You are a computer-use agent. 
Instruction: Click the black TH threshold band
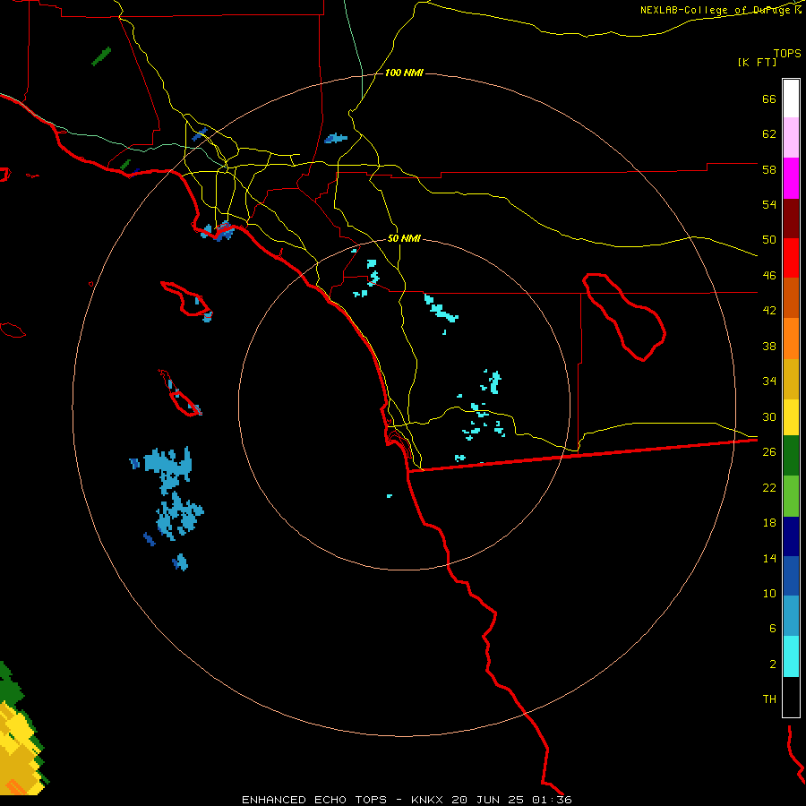point(791,697)
